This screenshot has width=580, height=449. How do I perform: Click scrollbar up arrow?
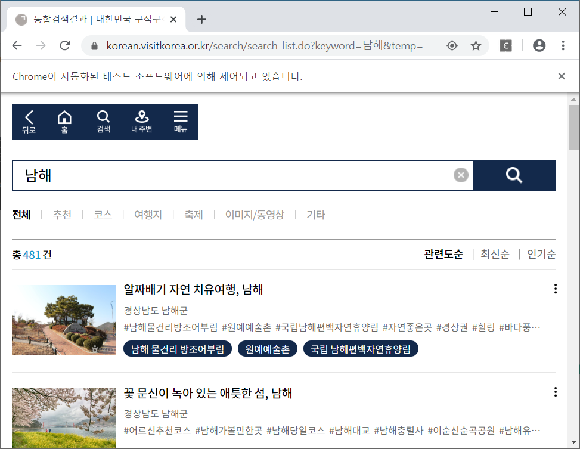coord(573,99)
